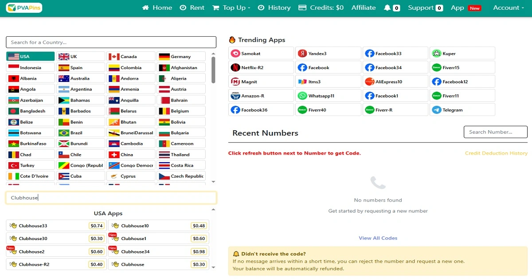Viewport: 532px width, 279px height.
Task: Choose the Amazon-R app
Action: [261, 96]
